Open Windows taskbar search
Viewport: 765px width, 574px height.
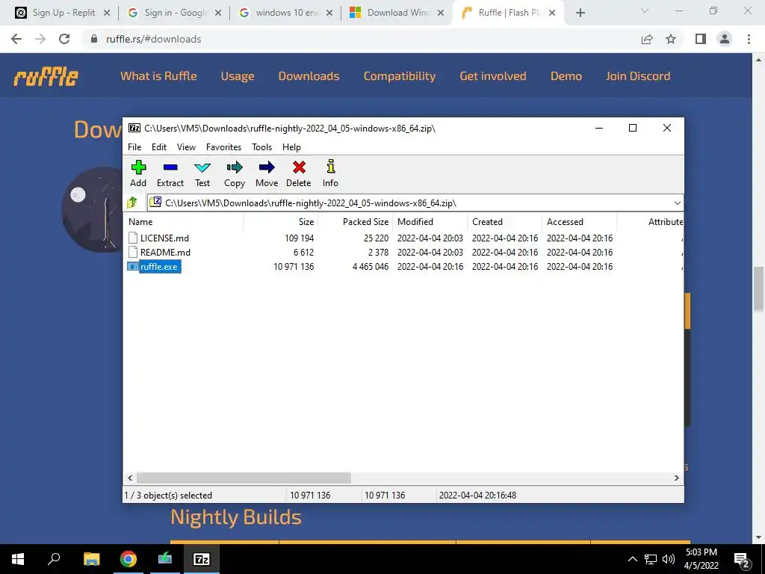(x=54, y=559)
